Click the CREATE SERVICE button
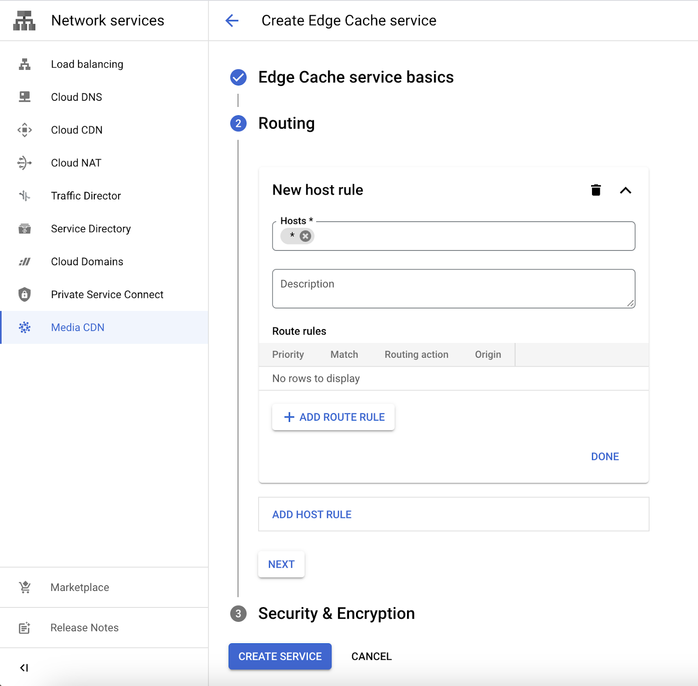The width and height of the screenshot is (698, 686). (x=280, y=656)
